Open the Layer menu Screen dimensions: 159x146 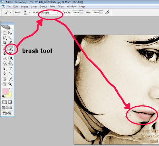[34, 6]
